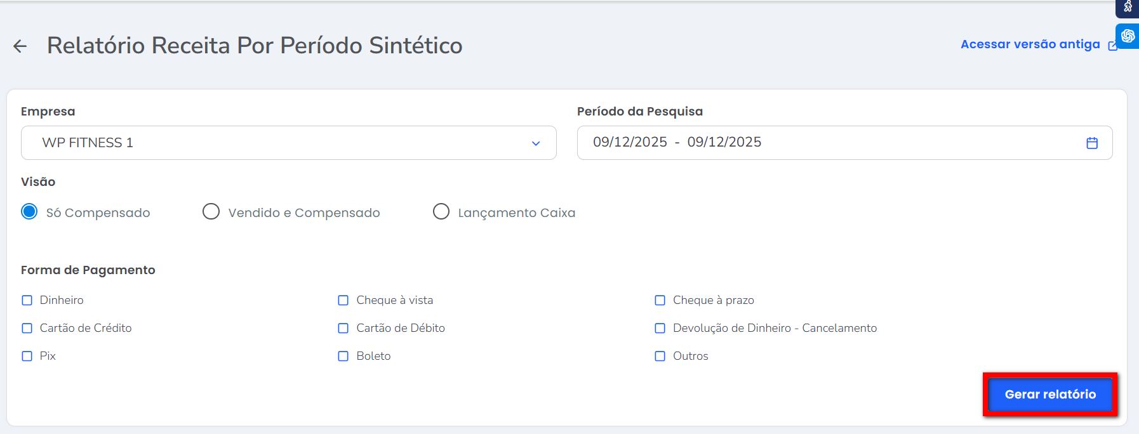This screenshot has width=1139, height=434.
Task: Tick the Boleto checkbox
Action: (343, 356)
